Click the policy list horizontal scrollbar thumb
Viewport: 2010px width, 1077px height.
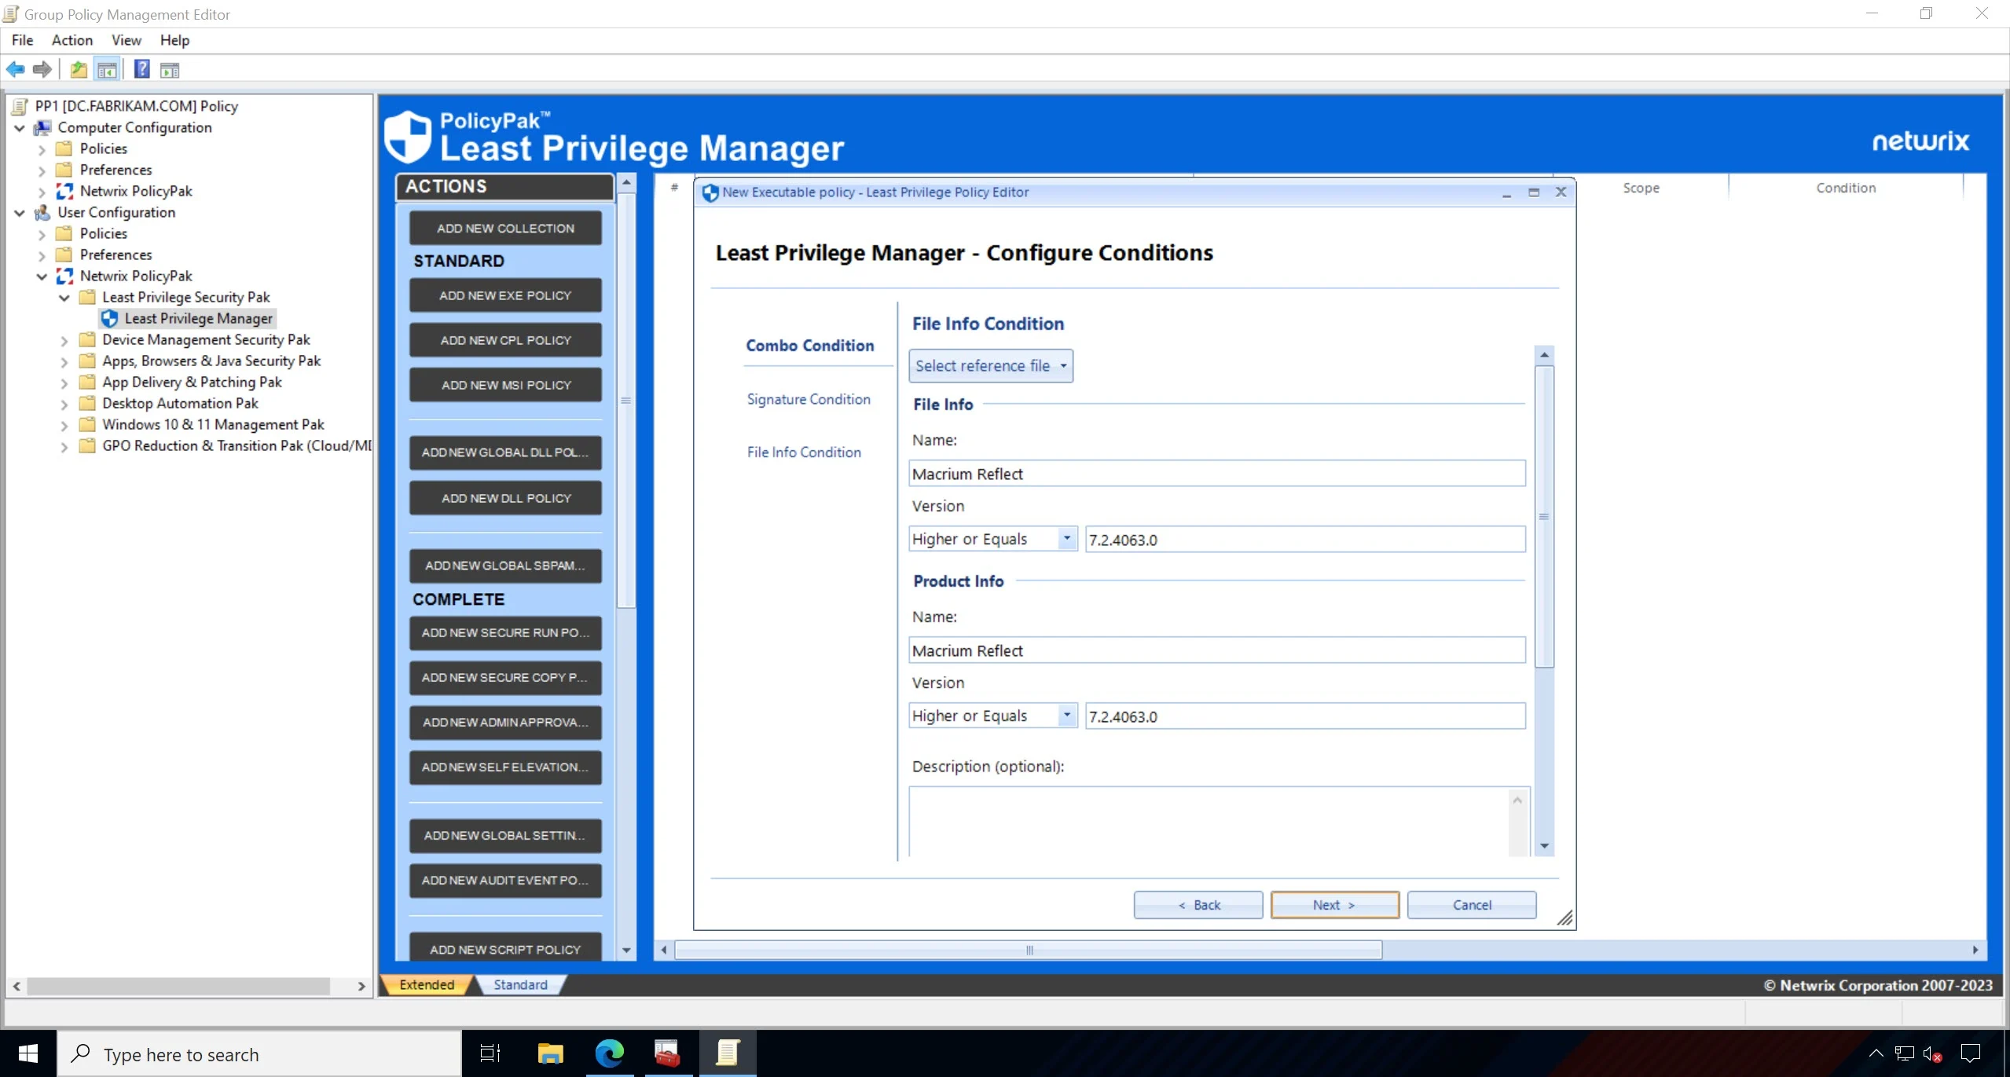point(1029,950)
